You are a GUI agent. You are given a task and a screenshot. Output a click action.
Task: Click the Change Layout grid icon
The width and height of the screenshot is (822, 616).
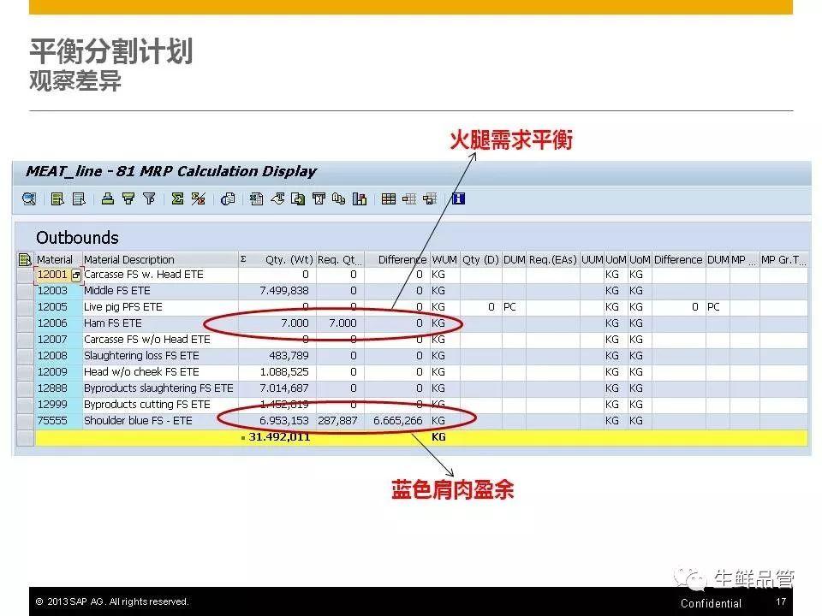pyautogui.click(x=389, y=199)
